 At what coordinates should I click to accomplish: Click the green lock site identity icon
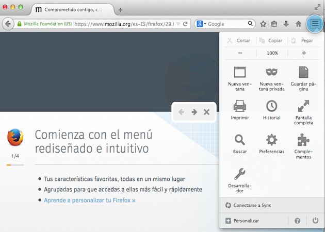[x=19, y=24]
